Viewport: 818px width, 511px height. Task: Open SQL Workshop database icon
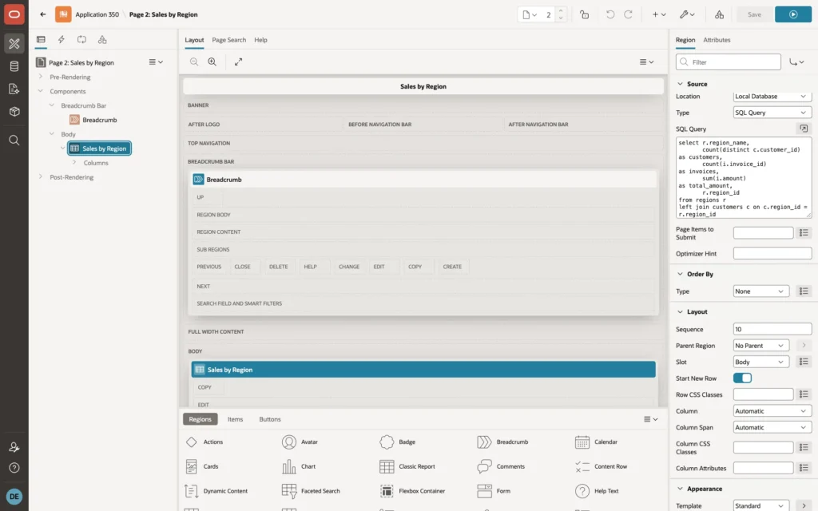click(14, 66)
